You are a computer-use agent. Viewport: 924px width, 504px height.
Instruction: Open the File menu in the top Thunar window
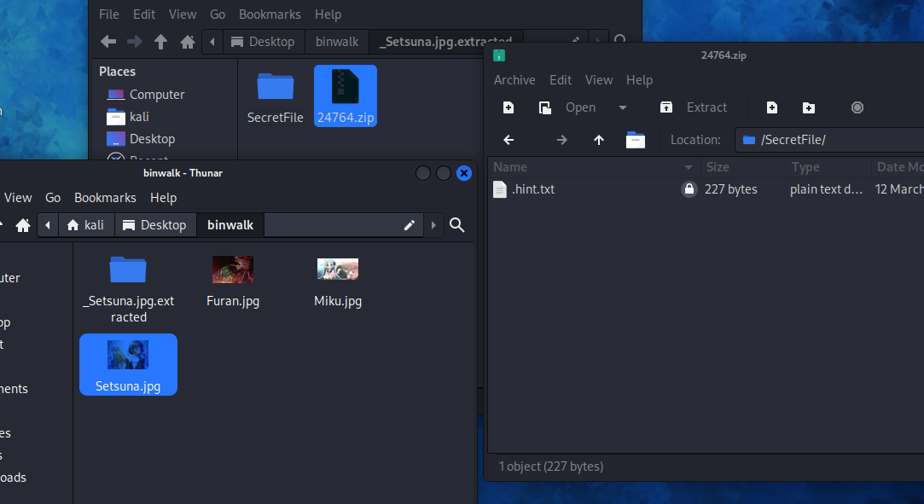(109, 14)
